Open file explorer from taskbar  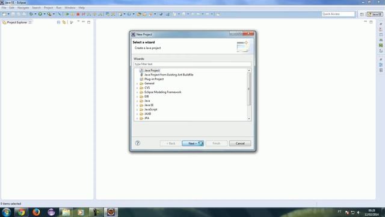click(66, 212)
